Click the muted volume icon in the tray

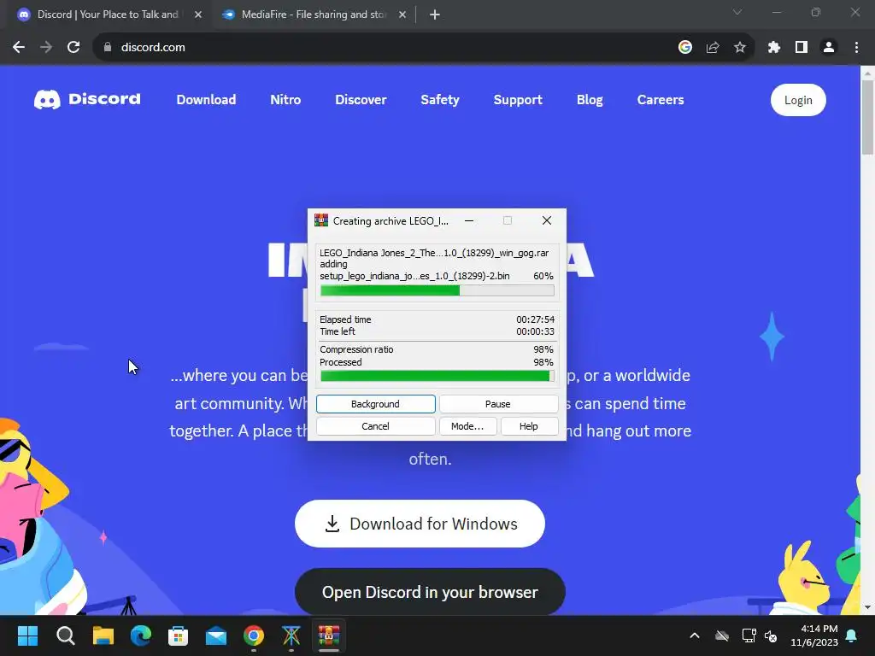[x=771, y=635]
